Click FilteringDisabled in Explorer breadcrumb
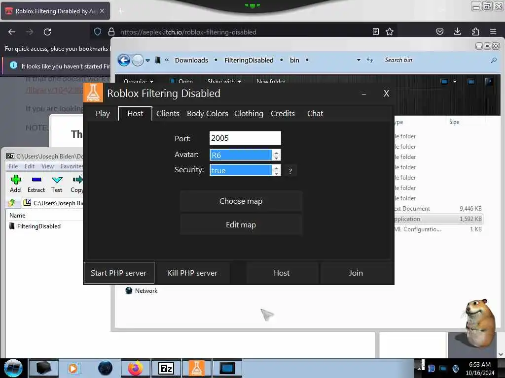The height and width of the screenshot is (378, 505). pyautogui.click(x=249, y=60)
